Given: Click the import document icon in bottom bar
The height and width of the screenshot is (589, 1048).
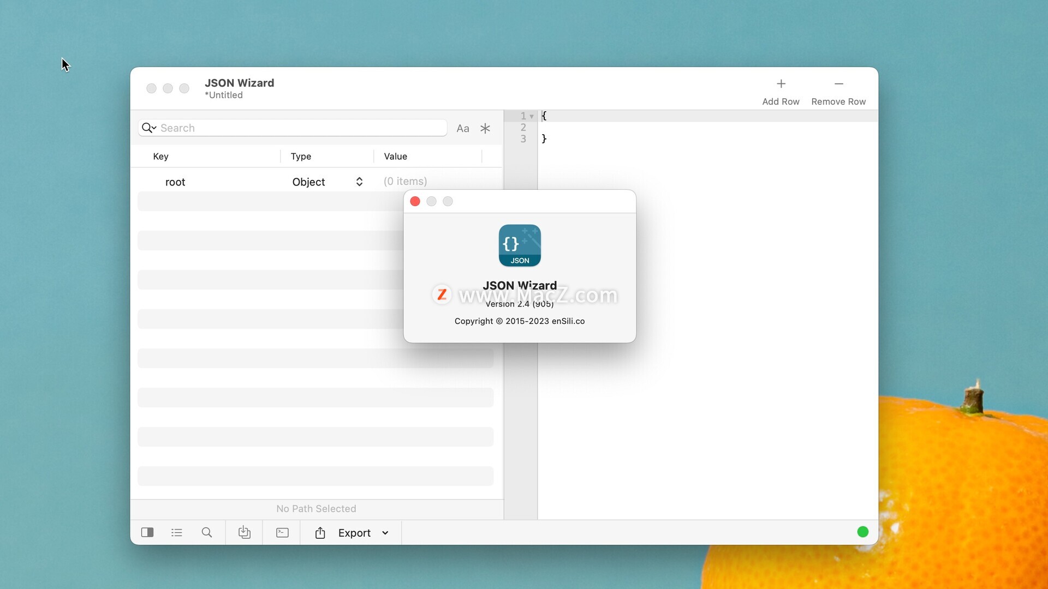Looking at the screenshot, I should point(244,533).
